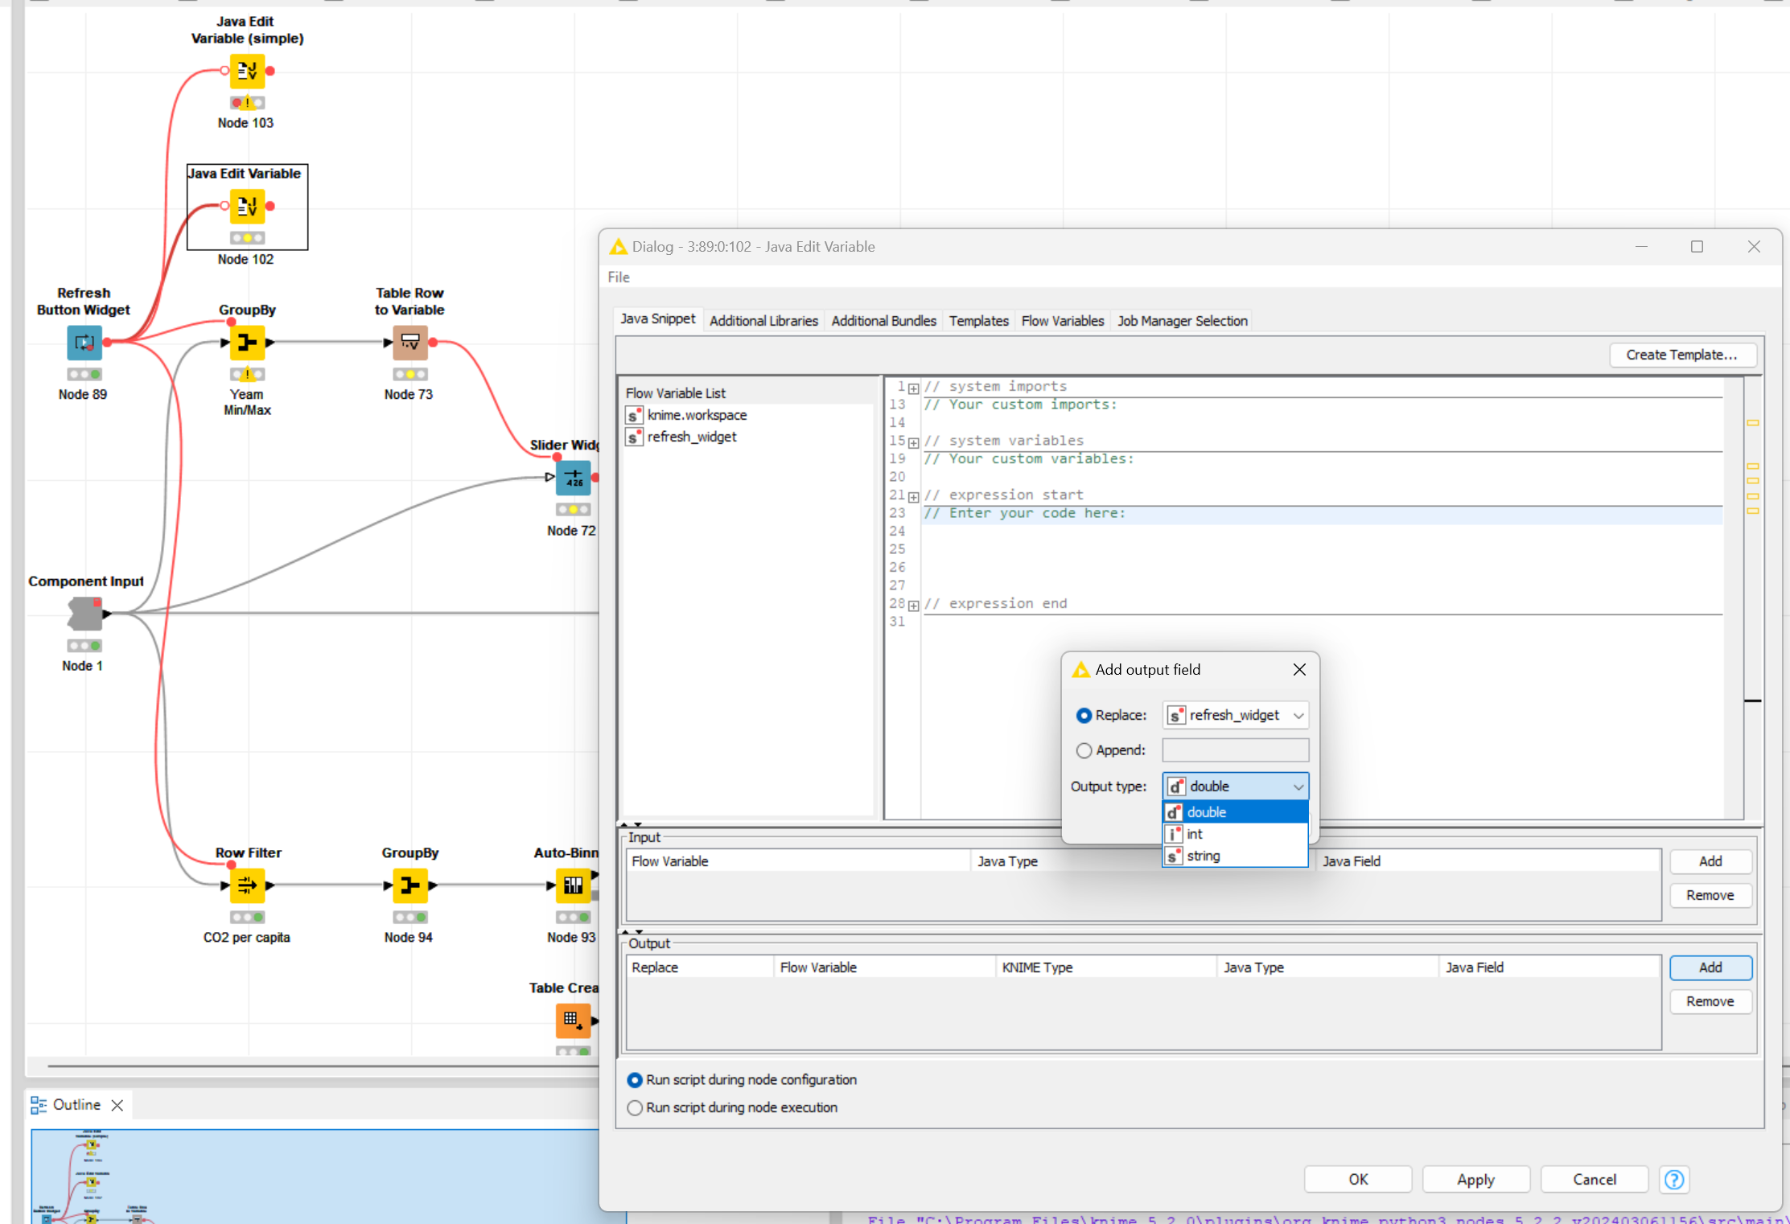Select the Java Edit Variable (simple) node icon
The width and height of the screenshot is (1790, 1224).
coord(247,71)
